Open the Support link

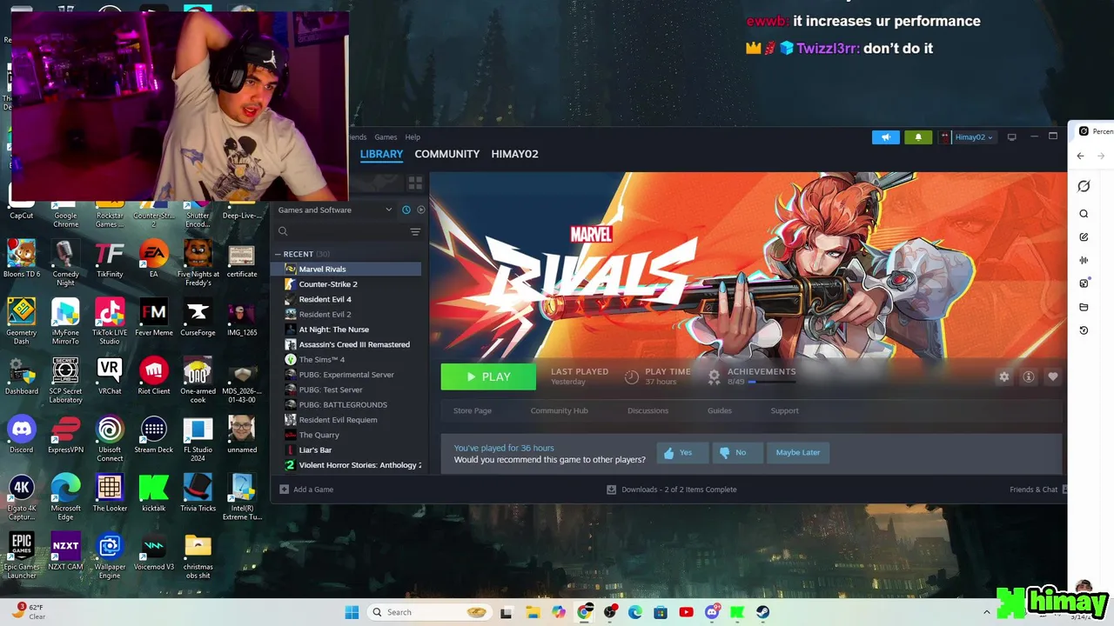[784, 410]
